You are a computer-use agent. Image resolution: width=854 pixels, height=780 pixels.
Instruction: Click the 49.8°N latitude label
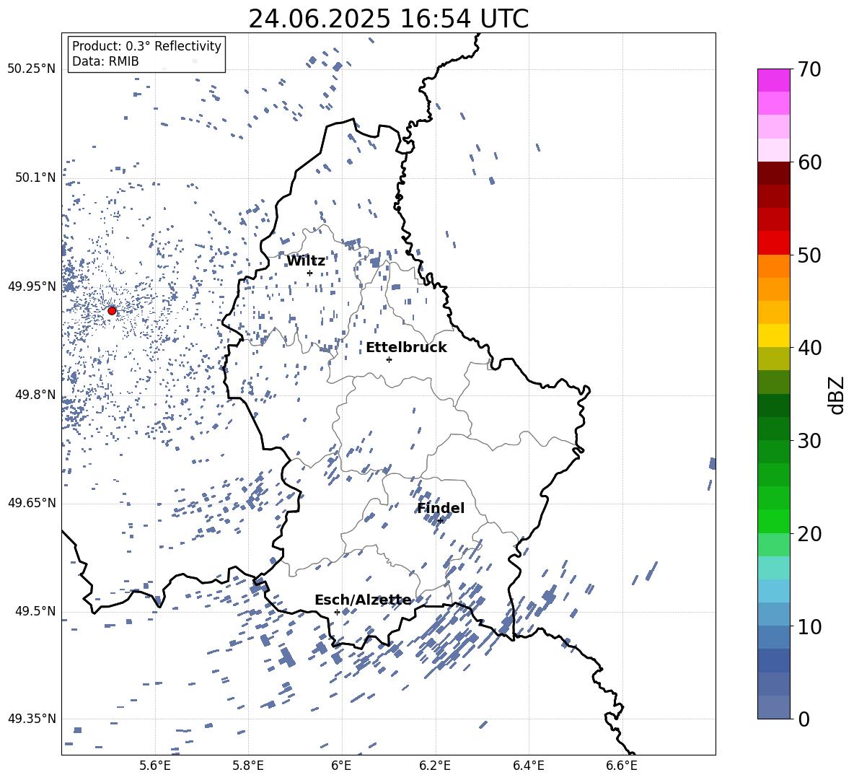tap(35, 395)
